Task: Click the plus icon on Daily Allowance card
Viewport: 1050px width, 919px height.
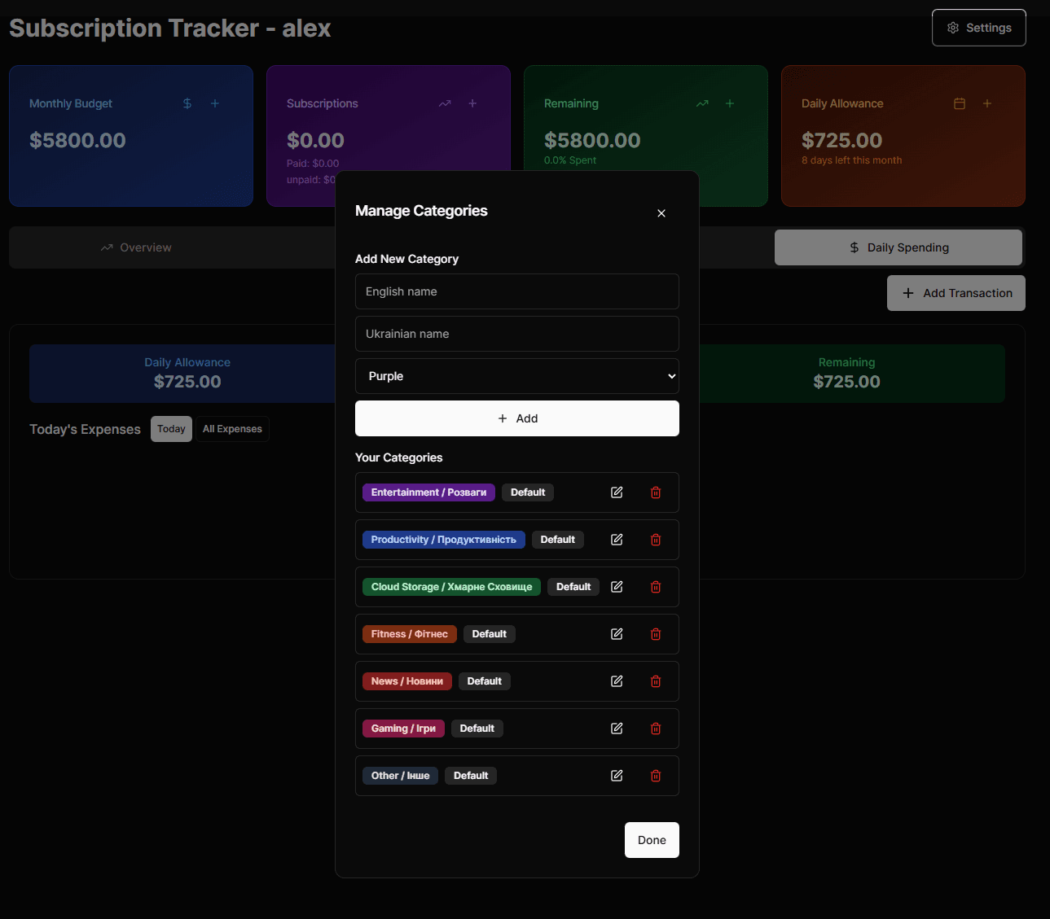Action: (x=986, y=103)
